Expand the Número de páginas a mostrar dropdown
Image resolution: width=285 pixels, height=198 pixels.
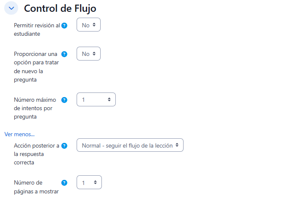click(89, 183)
